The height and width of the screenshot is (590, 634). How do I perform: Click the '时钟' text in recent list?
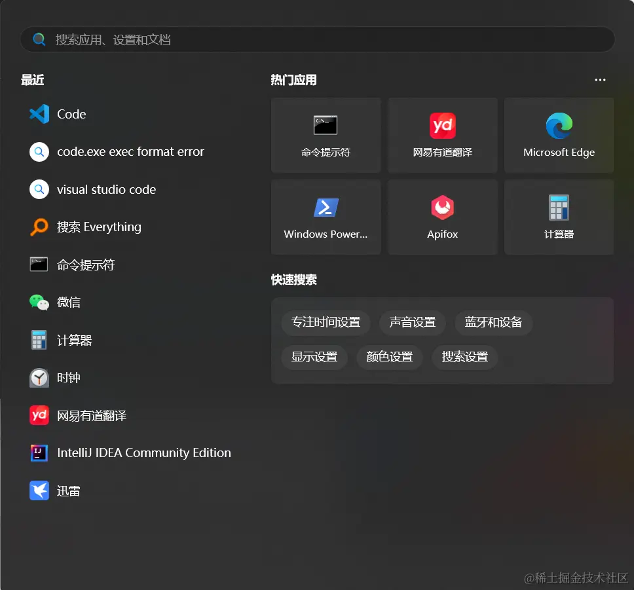coord(69,378)
